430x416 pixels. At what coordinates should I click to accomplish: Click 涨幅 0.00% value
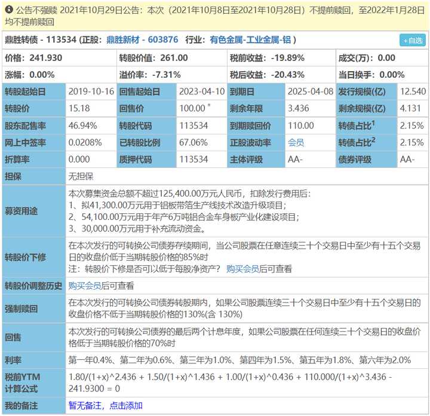click(x=42, y=75)
